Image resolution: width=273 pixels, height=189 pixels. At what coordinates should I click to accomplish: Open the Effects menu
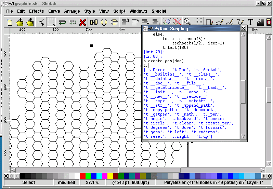click(36, 11)
